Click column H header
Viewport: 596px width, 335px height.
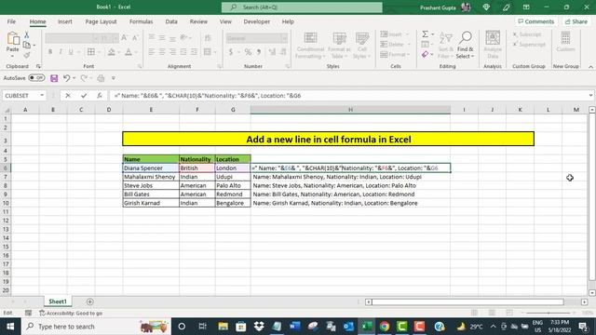pyautogui.click(x=350, y=110)
